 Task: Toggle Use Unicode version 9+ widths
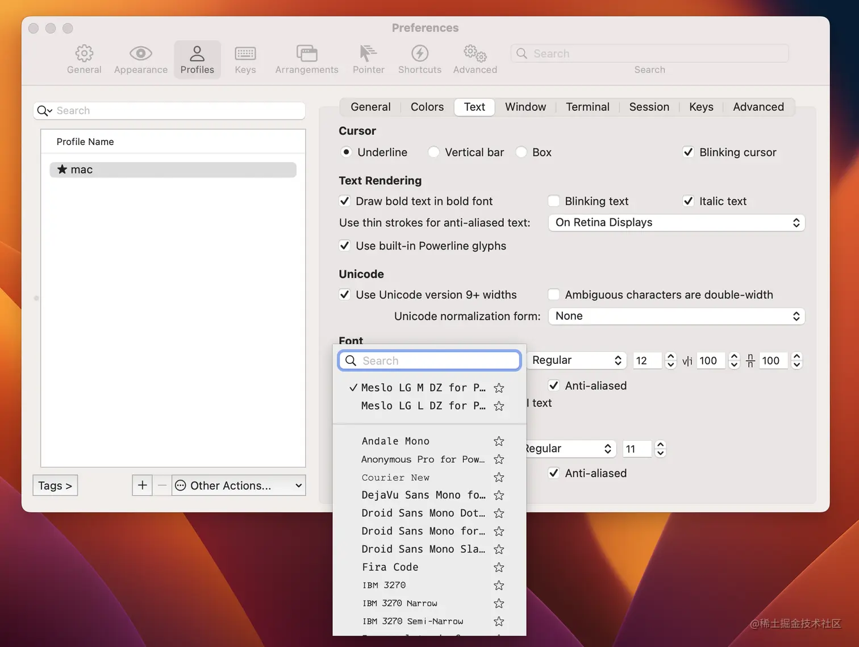344,295
